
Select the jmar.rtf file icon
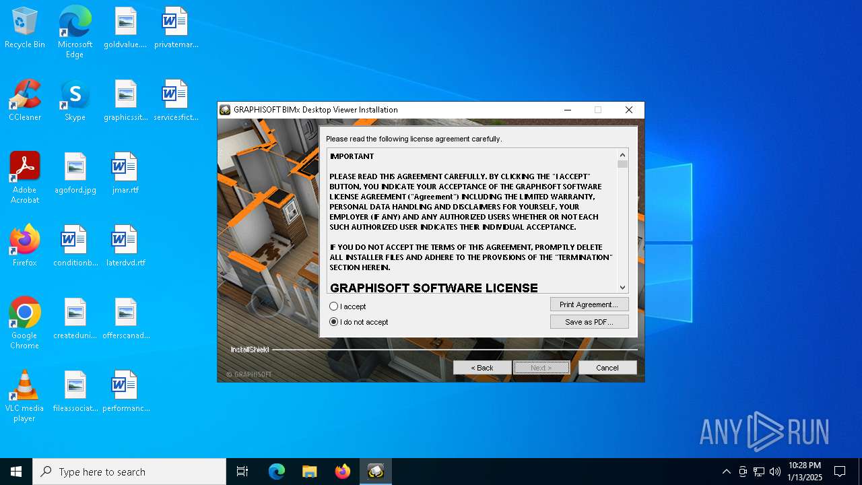click(x=125, y=174)
